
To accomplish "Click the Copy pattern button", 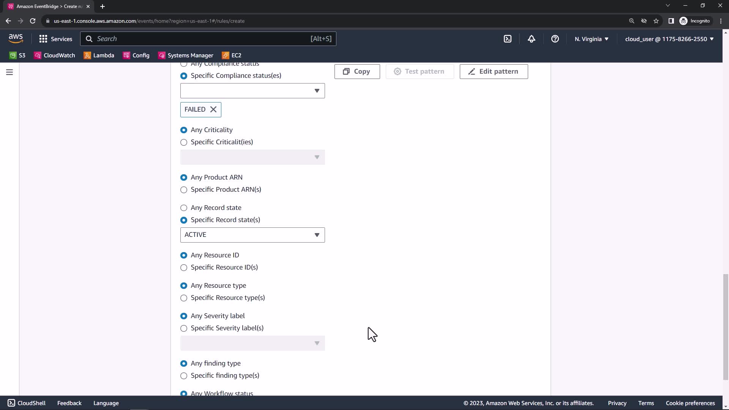I will point(357,71).
